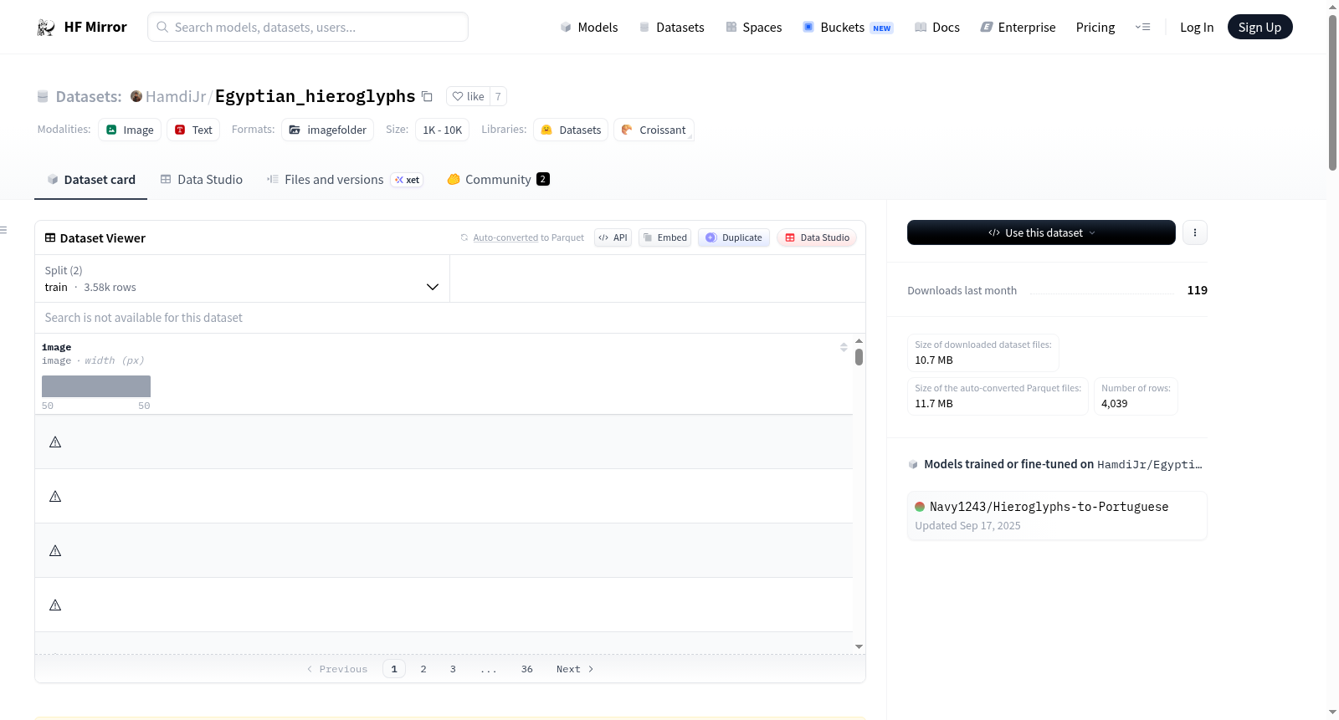Screen dimensions: 1339x720
Task: Select the imagefolder format tag
Action: coord(328,130)
